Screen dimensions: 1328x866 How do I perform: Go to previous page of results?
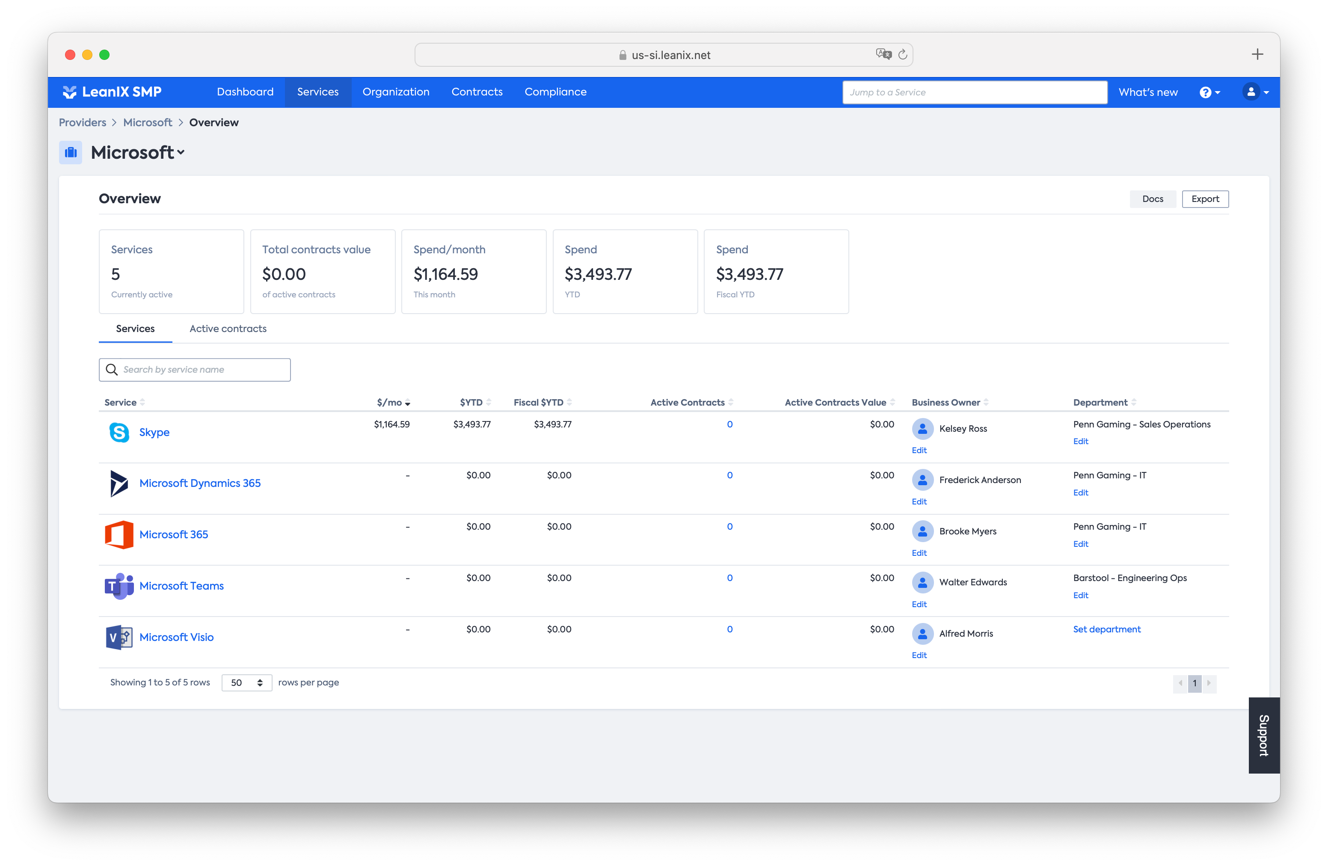click(x=1180, y=683)
